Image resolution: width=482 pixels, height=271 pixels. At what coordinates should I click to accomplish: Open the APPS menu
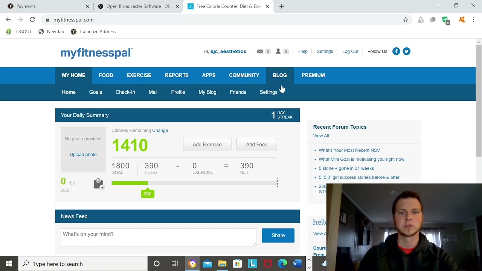209,75
